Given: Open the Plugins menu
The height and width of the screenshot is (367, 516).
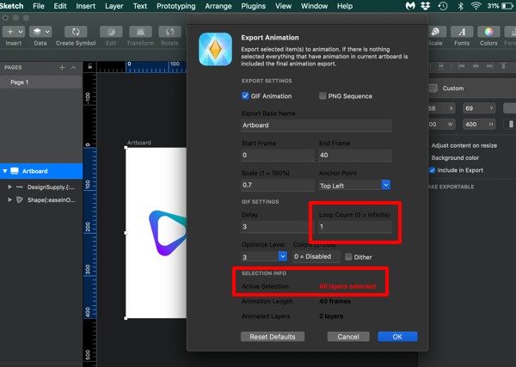Looking at the screenshot, I should point(253,6).
